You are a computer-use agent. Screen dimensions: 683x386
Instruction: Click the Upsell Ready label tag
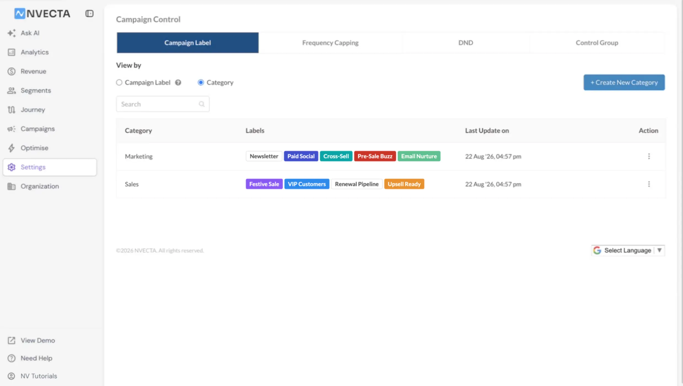point(404,184)
